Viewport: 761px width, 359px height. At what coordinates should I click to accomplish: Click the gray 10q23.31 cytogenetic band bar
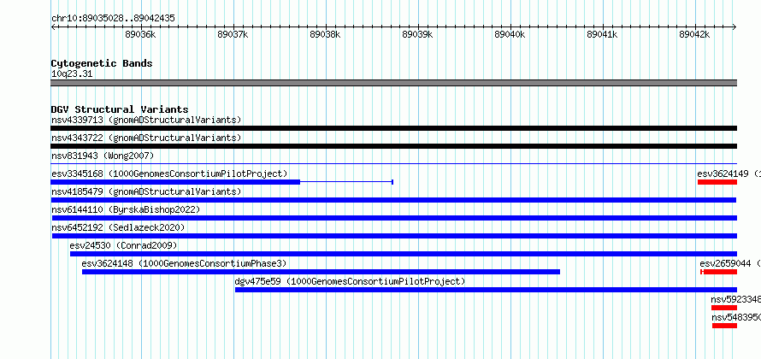[x=393, y=83]
